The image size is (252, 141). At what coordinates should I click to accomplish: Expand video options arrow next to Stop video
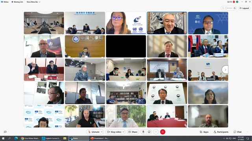pyautogui.click(x=123, y=132)
